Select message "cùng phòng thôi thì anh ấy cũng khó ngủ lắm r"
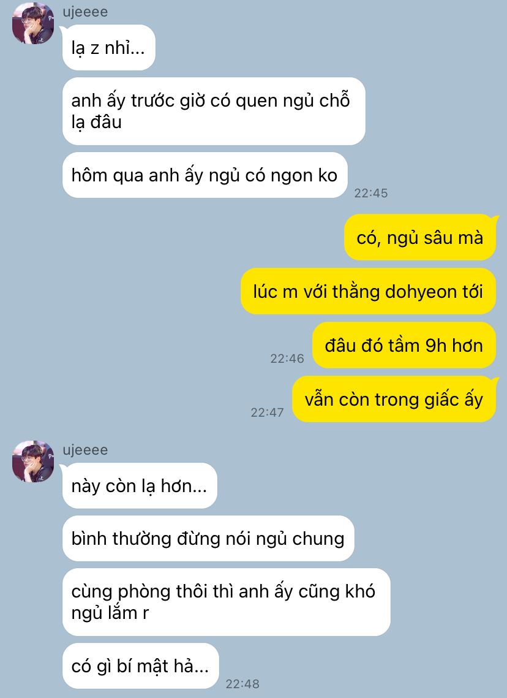The image size is (507, 698). 227,602
